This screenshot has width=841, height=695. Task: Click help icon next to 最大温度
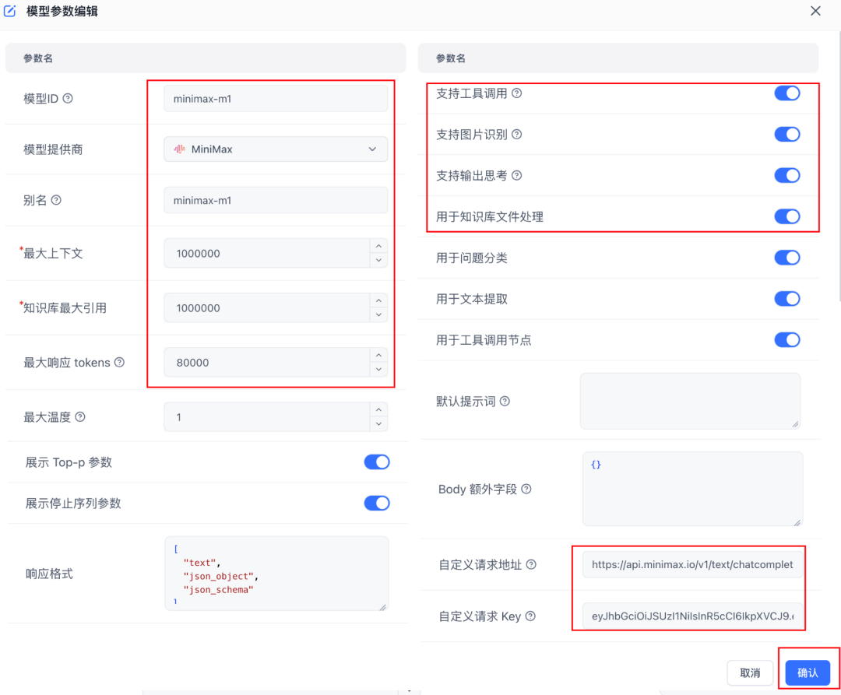click(x=80, y=417)
